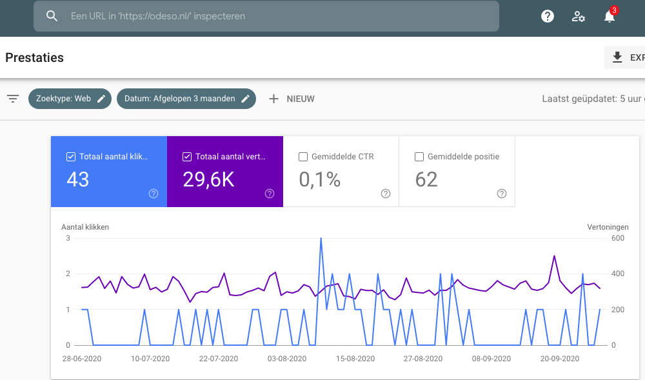Click the 20-09-2020 date label
This screenshot has width=645, height=380.
(559, 359)
